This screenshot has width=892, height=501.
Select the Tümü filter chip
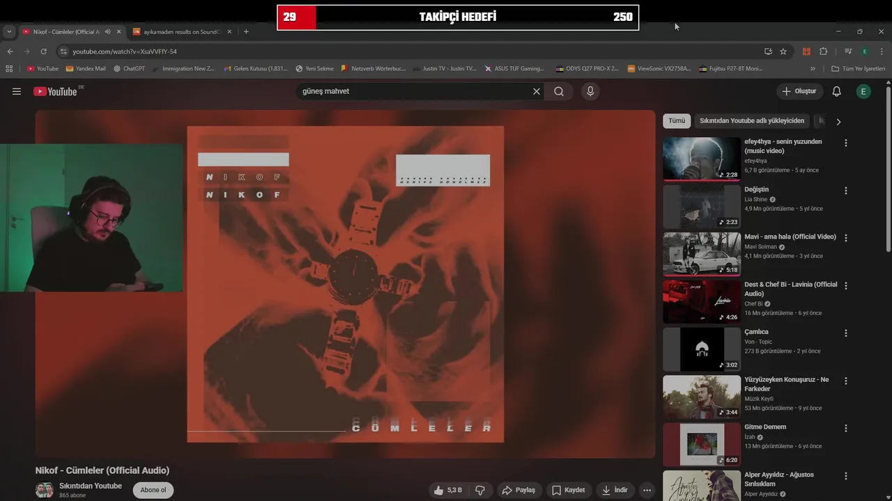pyautogui.click(x=677, y=121)
